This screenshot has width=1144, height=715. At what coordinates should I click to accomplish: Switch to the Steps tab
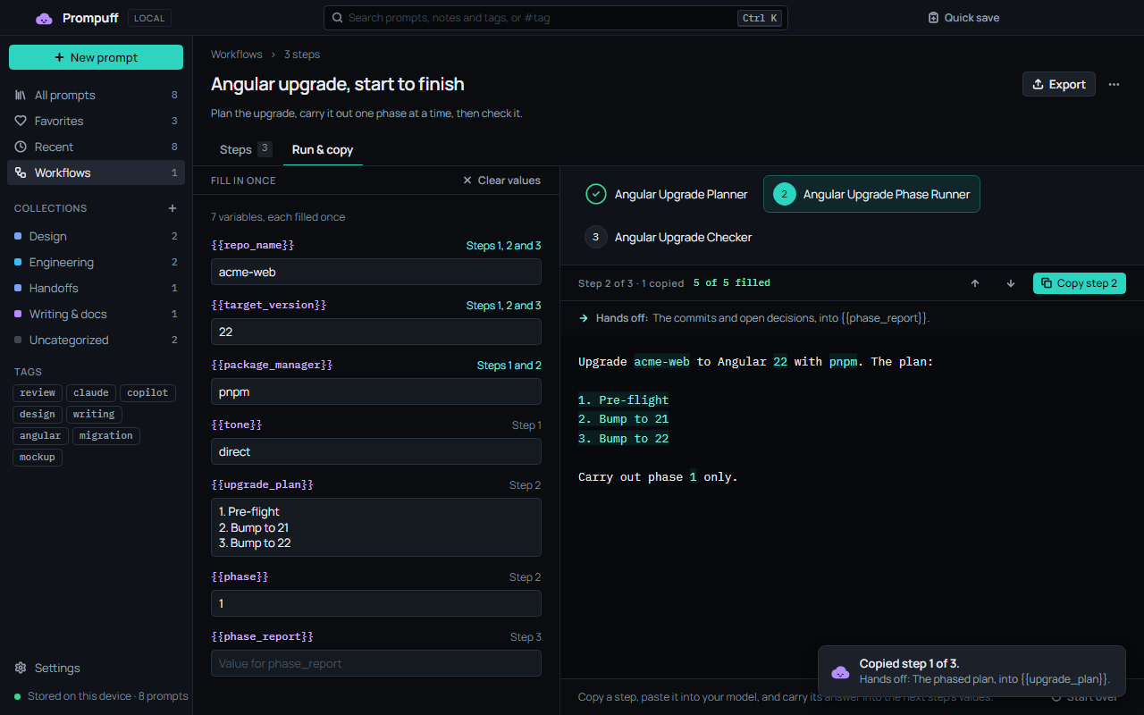coord(245,149)
